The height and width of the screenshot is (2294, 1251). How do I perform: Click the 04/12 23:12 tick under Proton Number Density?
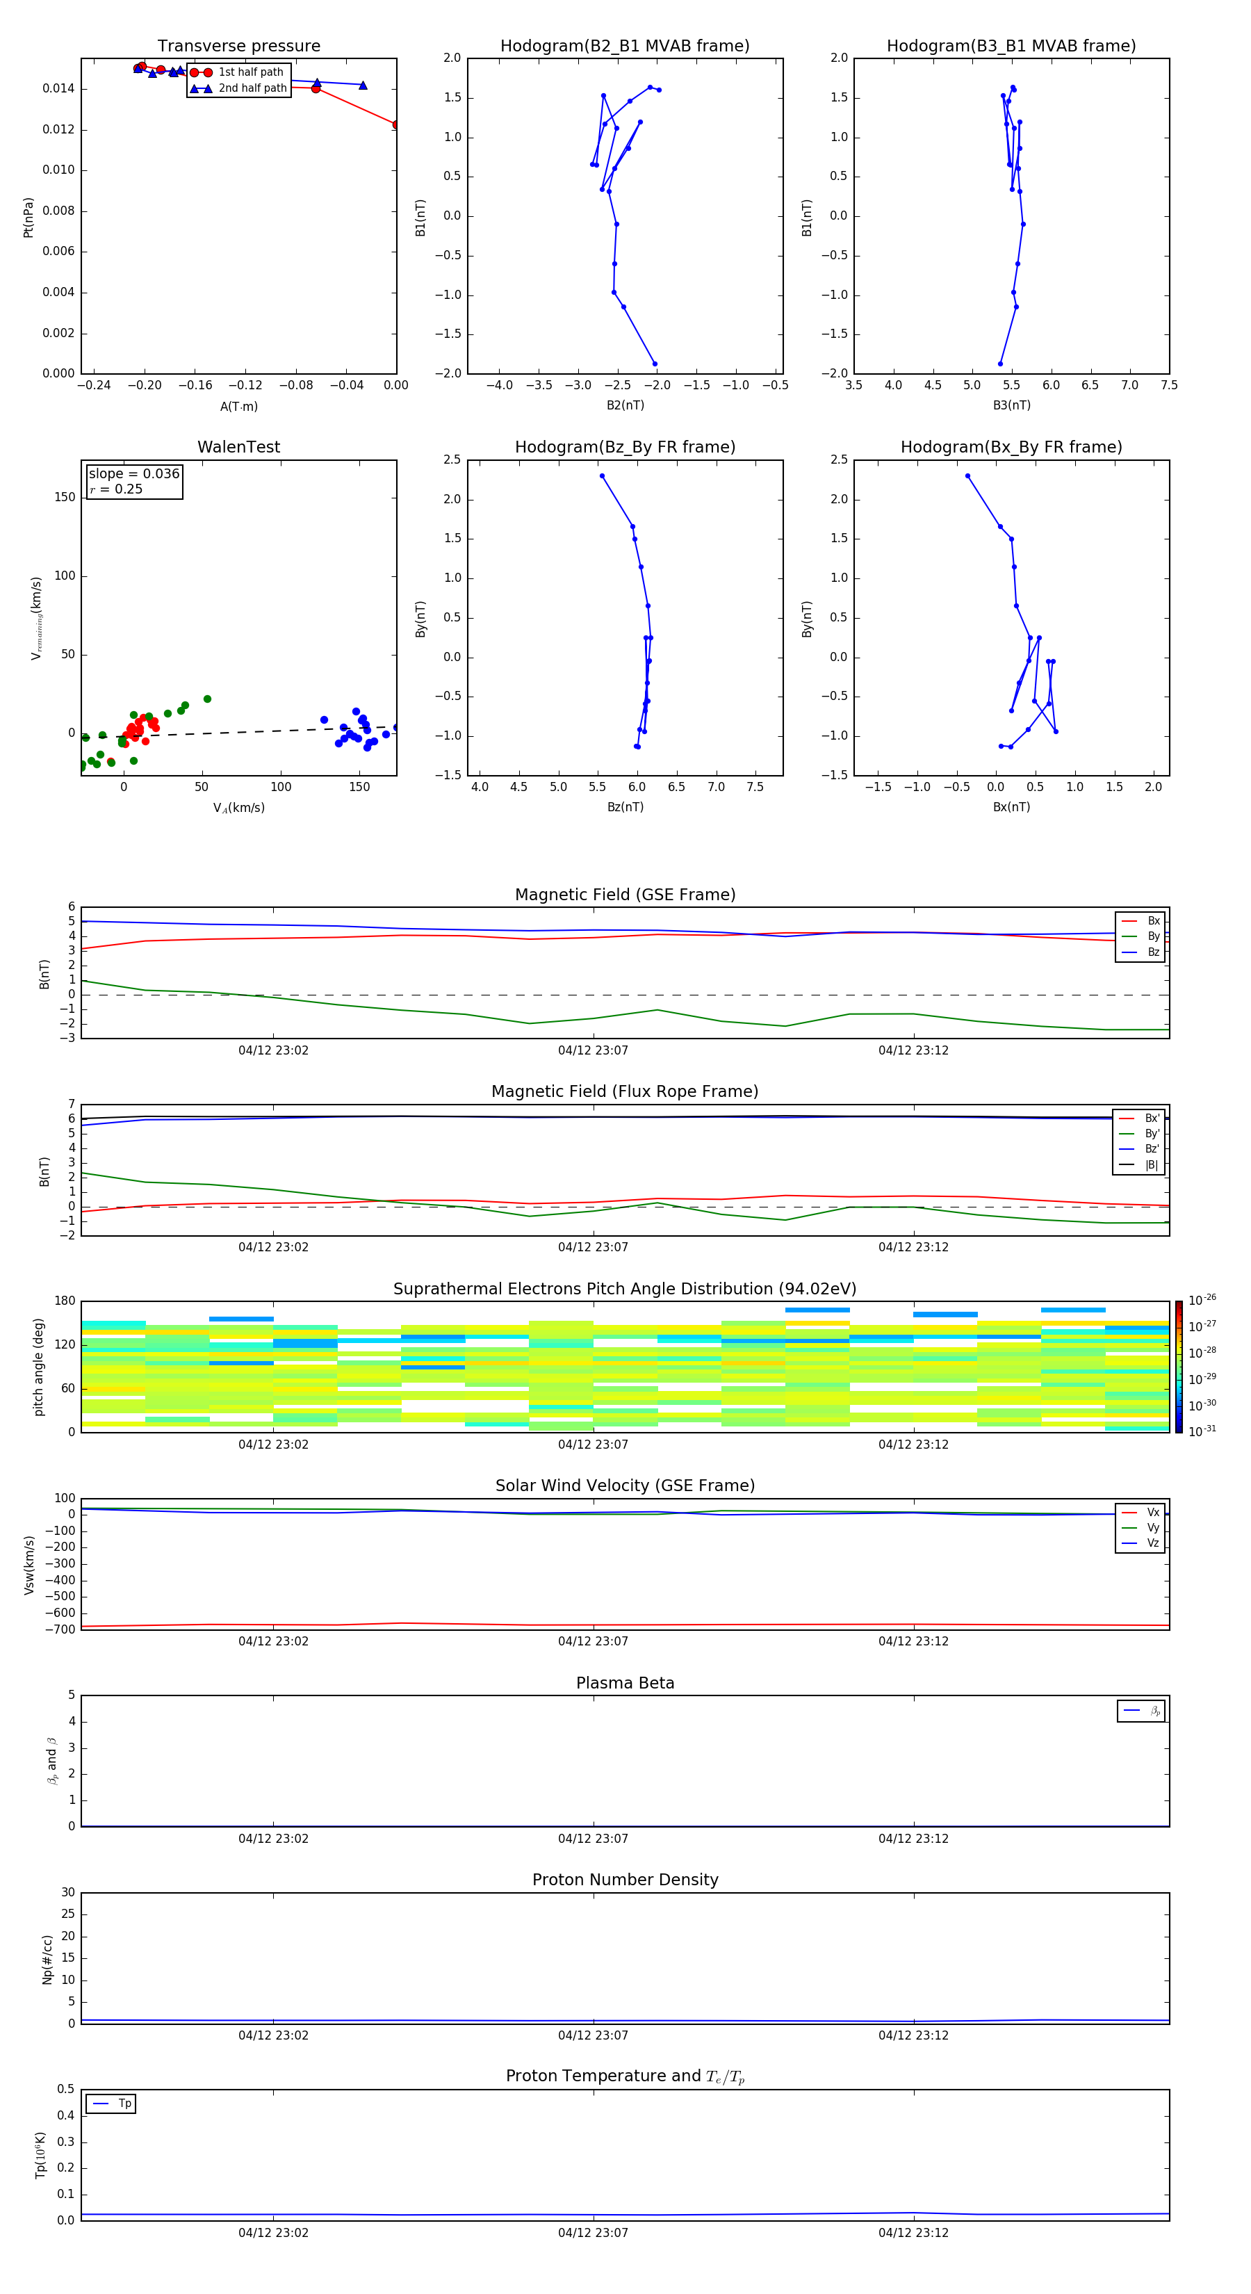(913, 2035)
